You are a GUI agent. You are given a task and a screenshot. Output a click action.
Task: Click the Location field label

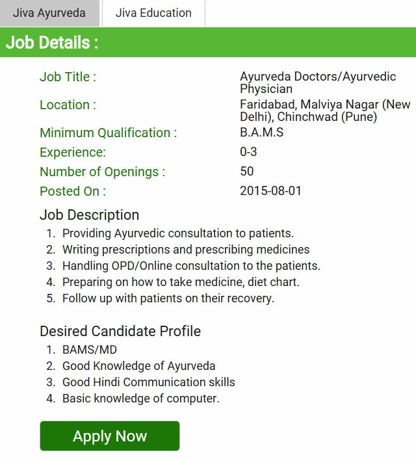click(x=68, y=105)
